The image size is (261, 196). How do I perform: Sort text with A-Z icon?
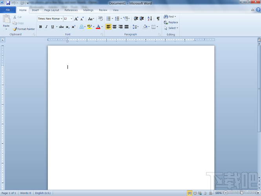pyautogui.click(x=150, y=18)
